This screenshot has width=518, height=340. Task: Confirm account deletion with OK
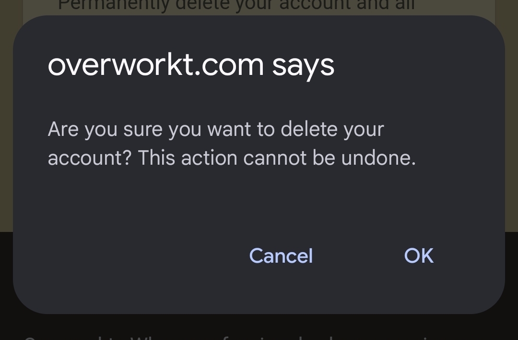(419, 256)
